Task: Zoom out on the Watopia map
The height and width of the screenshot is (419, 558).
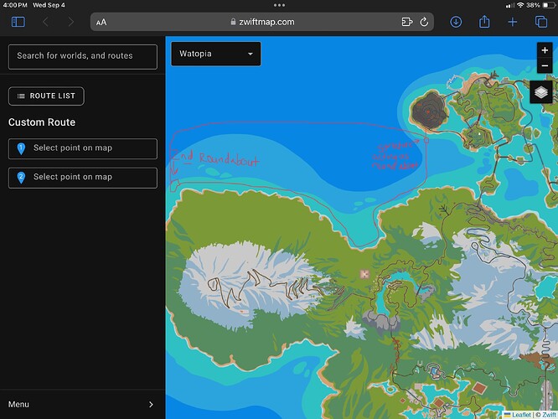Action: (545, 65)
